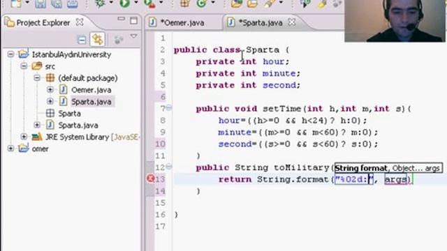The height and width of the screenshot is (251, 447).
Task: Select the highlighted Sparta.java file in tree
Action: [91, 102]
